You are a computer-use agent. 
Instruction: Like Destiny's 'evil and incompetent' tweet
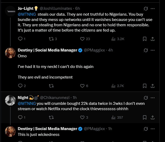(82, 86)
